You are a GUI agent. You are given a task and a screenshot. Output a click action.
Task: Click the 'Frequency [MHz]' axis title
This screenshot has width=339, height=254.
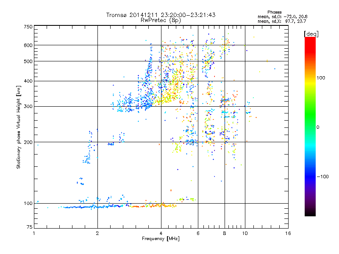pyautogui.click(x=161, y=239)
